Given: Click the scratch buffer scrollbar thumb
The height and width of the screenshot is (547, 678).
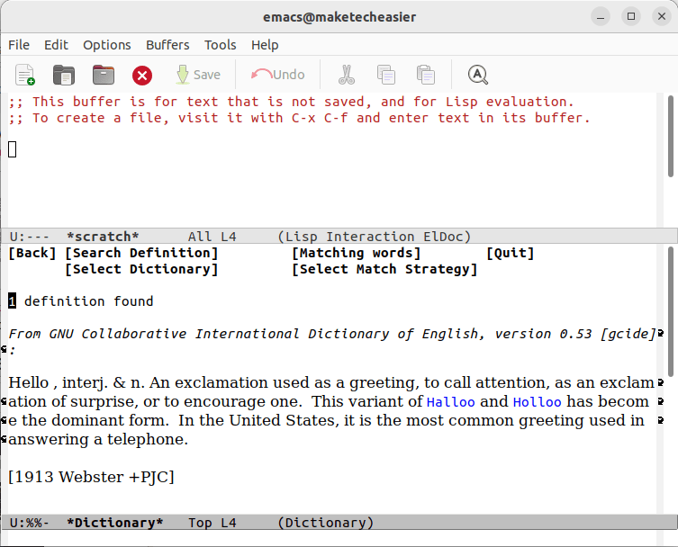Looking at the screenshot, I should [671, 136].
